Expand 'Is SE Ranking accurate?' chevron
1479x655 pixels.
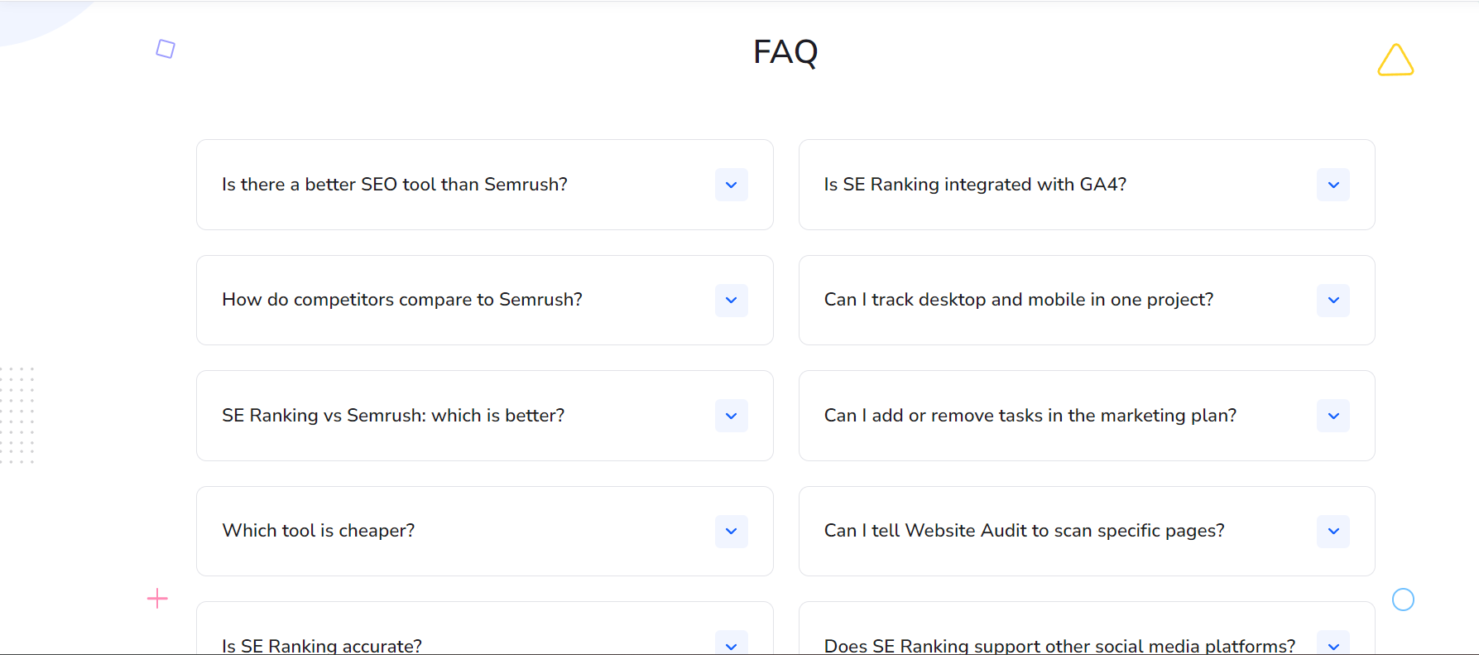[731, 644]
